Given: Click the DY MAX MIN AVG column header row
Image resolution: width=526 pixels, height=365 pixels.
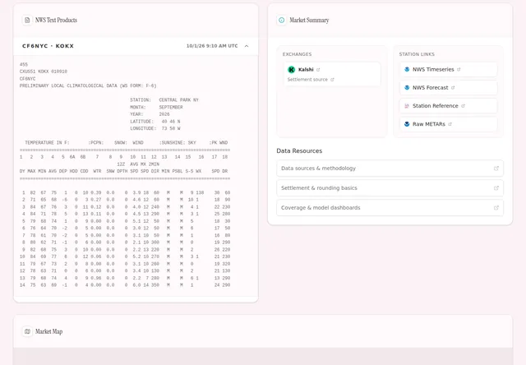Looking at the screenshot, I should tap(123, 171).
